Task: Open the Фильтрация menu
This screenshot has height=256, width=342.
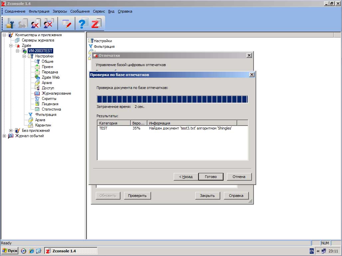Action: coord(39,11)
